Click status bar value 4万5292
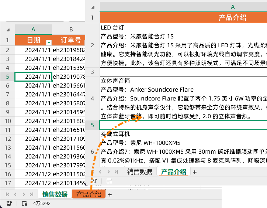 coord(42,204)
